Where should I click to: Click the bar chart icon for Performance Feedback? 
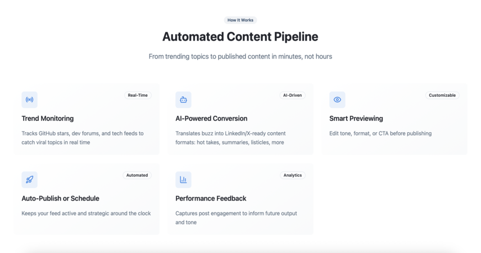[183, 179]
